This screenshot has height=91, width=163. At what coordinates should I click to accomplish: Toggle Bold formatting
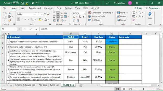click(x=18, y=19)
